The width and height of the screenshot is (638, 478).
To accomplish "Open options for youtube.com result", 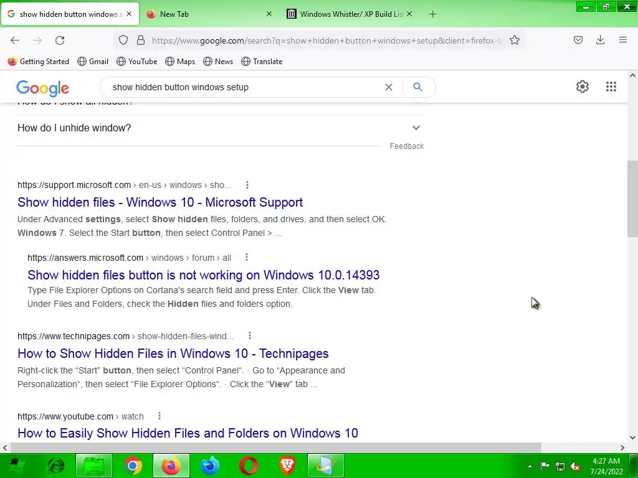I will pos(159,416).
